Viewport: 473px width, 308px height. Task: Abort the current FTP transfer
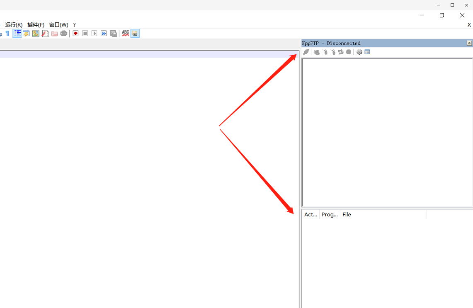coord(349,52)
